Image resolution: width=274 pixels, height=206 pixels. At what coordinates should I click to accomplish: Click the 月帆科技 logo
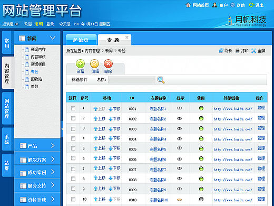point(246,21)
